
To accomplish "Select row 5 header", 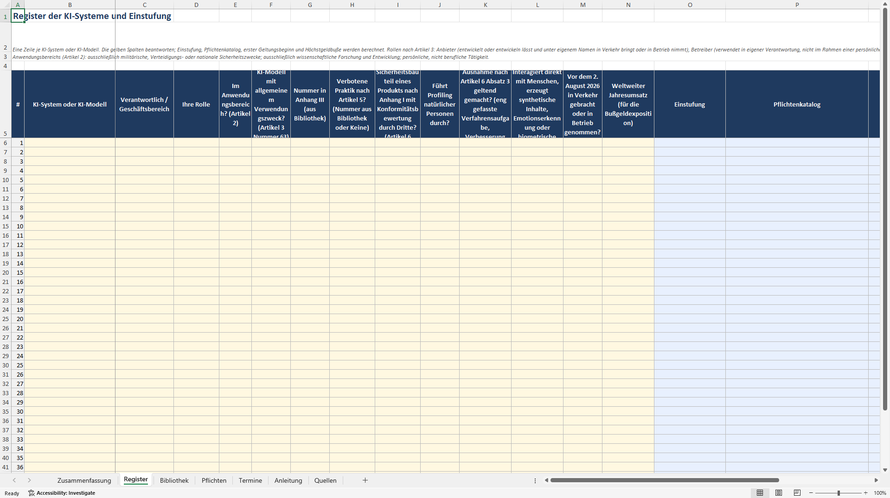I will click(x=6, y=104).
